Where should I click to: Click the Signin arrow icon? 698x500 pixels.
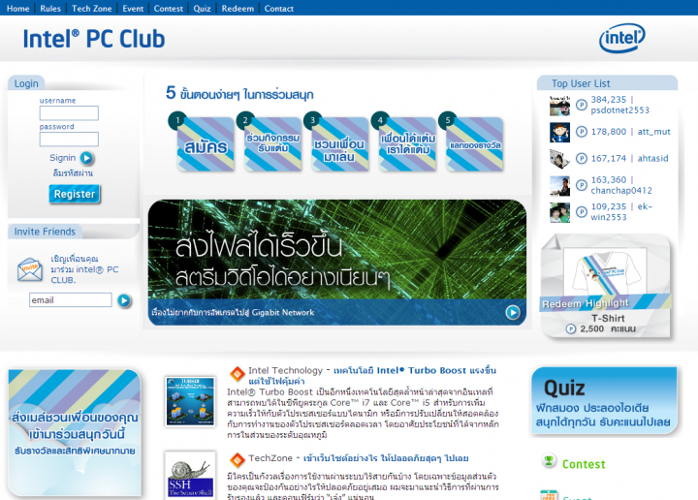pos(87,158)
